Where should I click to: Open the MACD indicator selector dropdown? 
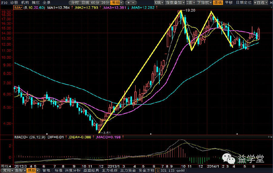(21, 137)
